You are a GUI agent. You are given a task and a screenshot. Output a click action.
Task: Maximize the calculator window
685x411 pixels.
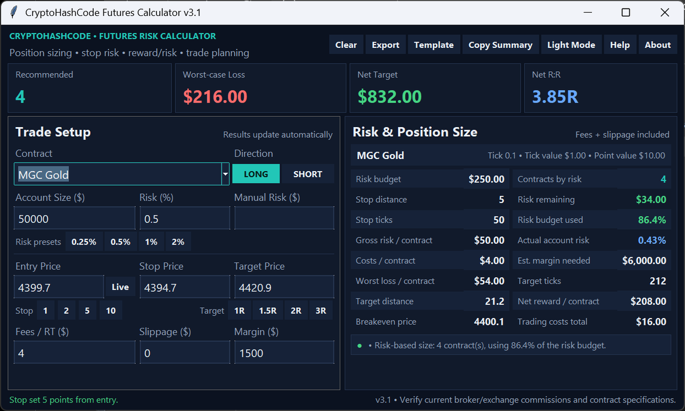[626, 13]
